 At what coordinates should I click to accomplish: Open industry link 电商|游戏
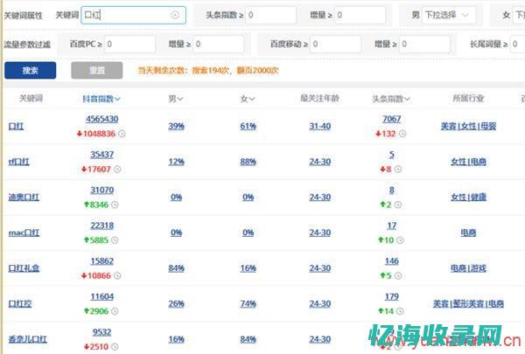(x=468, y=268)
